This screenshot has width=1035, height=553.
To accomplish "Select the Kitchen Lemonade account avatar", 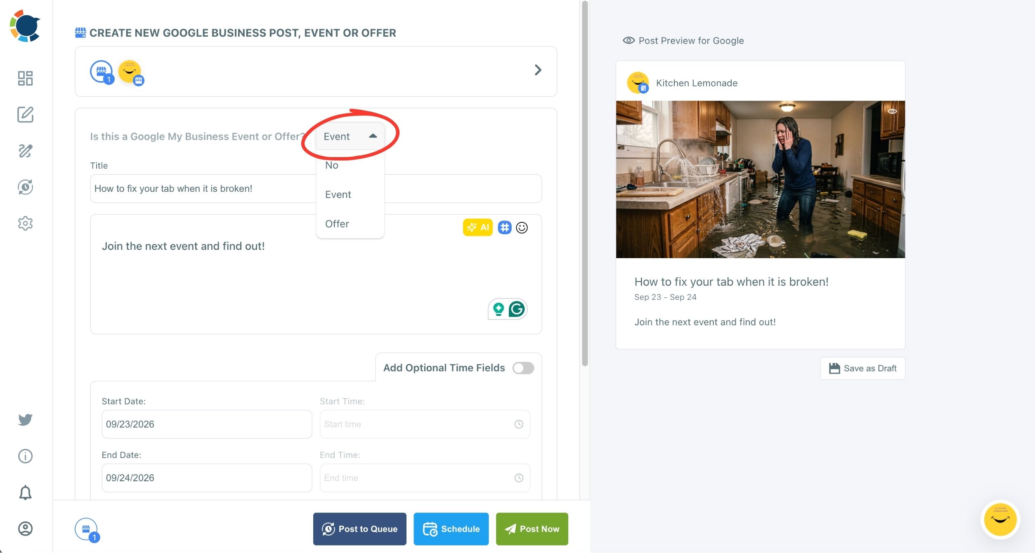I will (130, 72).
